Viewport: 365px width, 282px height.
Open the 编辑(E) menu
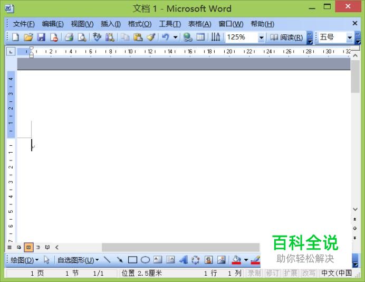53,24
